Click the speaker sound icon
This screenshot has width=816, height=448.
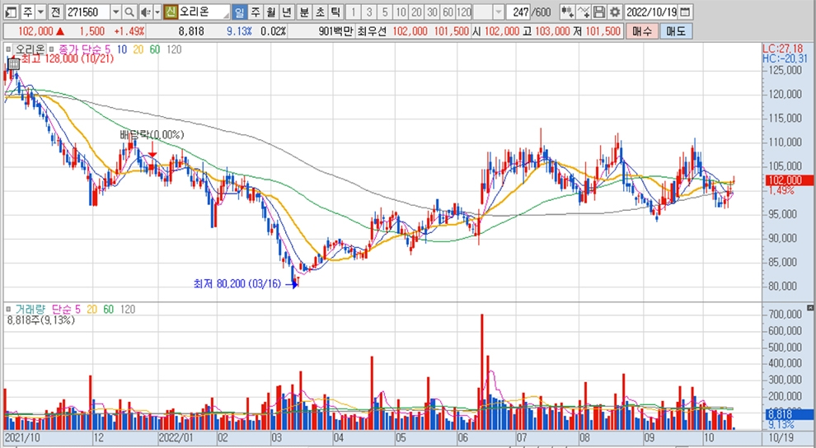tap(144, 12)
